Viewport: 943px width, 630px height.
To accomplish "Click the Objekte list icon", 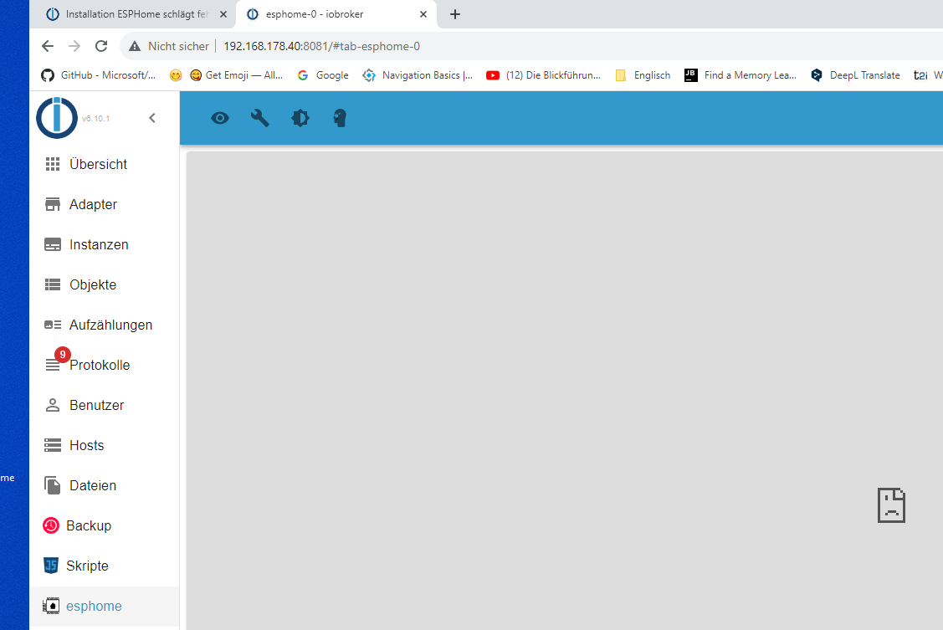I will coord(53,285).
